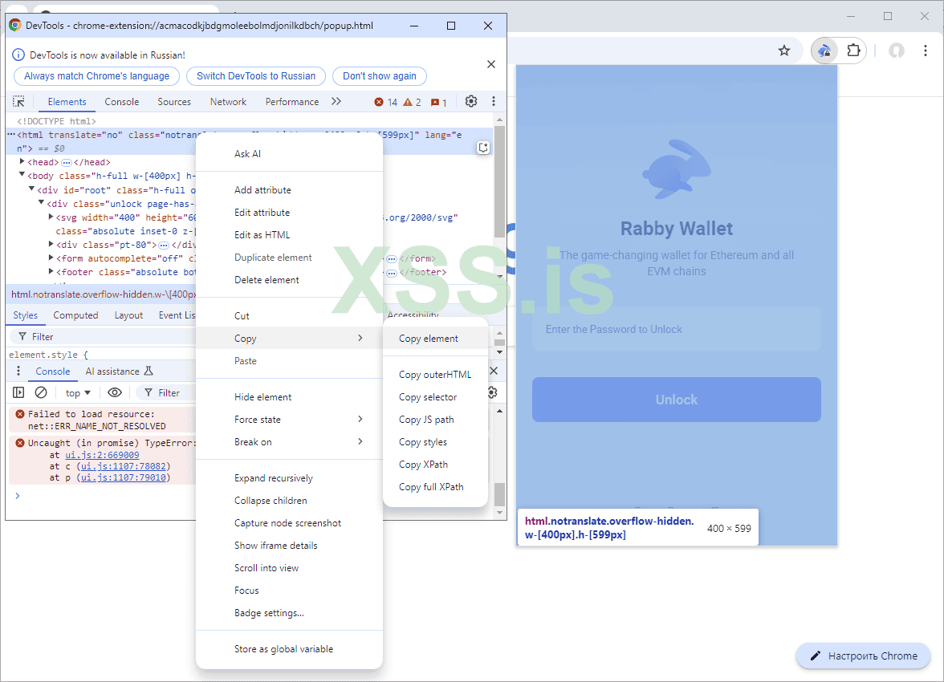
Task: Toggle console sidebar icon
Action: tap(18, 392)
